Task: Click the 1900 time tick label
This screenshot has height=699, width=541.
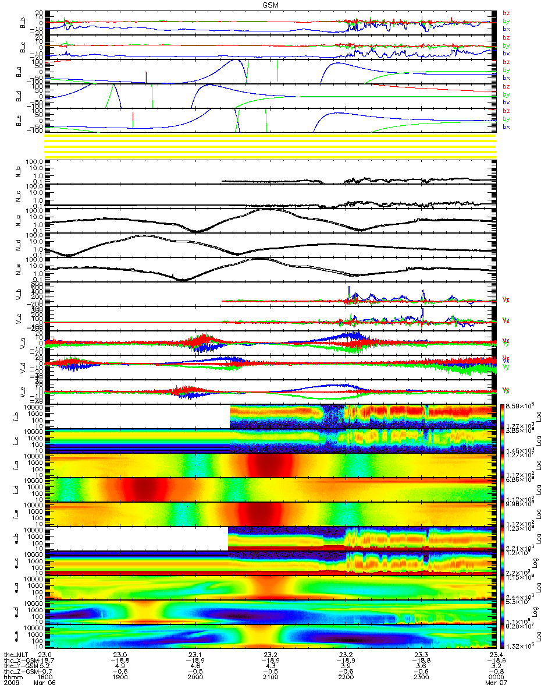Action: [x=120, y=676]
